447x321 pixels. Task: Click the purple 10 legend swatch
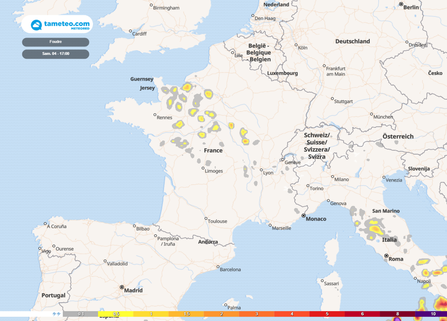pyautogui.click(x=432, y=314)
